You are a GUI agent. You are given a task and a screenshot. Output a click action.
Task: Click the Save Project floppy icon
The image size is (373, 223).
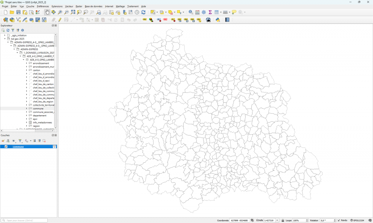click(x=18, y=12)
